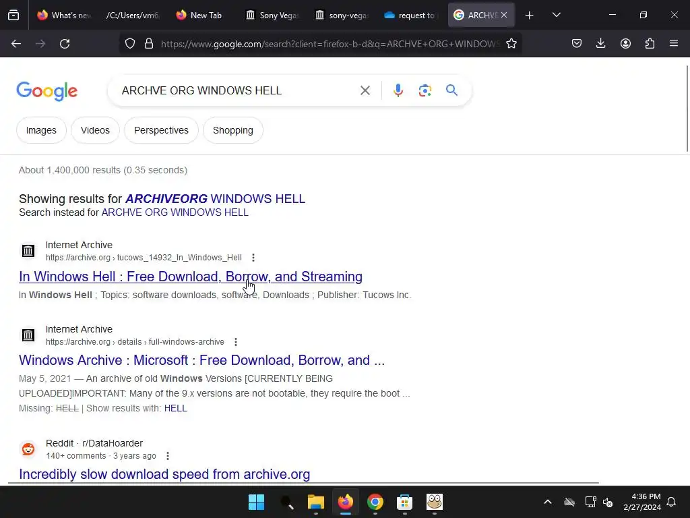Open muted volume tray icon
This screenshot has width=690, height=518.
(608, 502)
